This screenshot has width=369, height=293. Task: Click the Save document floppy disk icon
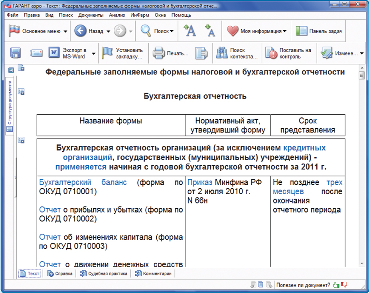click(16, 53)
